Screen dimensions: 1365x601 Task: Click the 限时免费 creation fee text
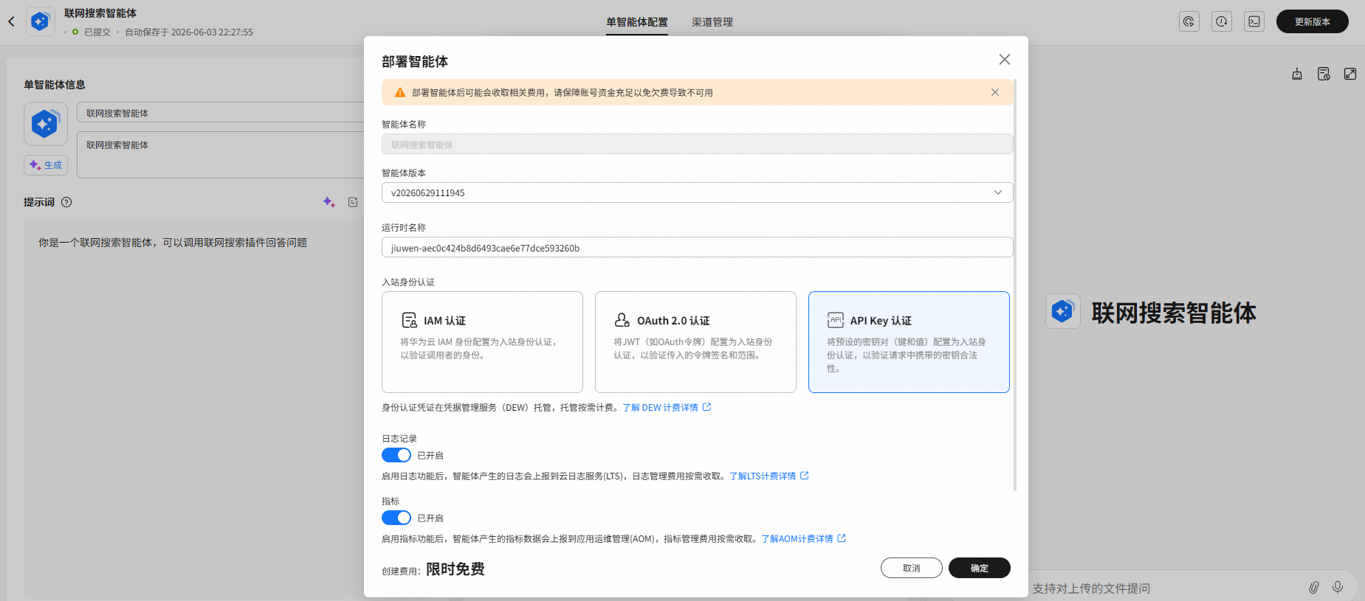pos(455,569)
